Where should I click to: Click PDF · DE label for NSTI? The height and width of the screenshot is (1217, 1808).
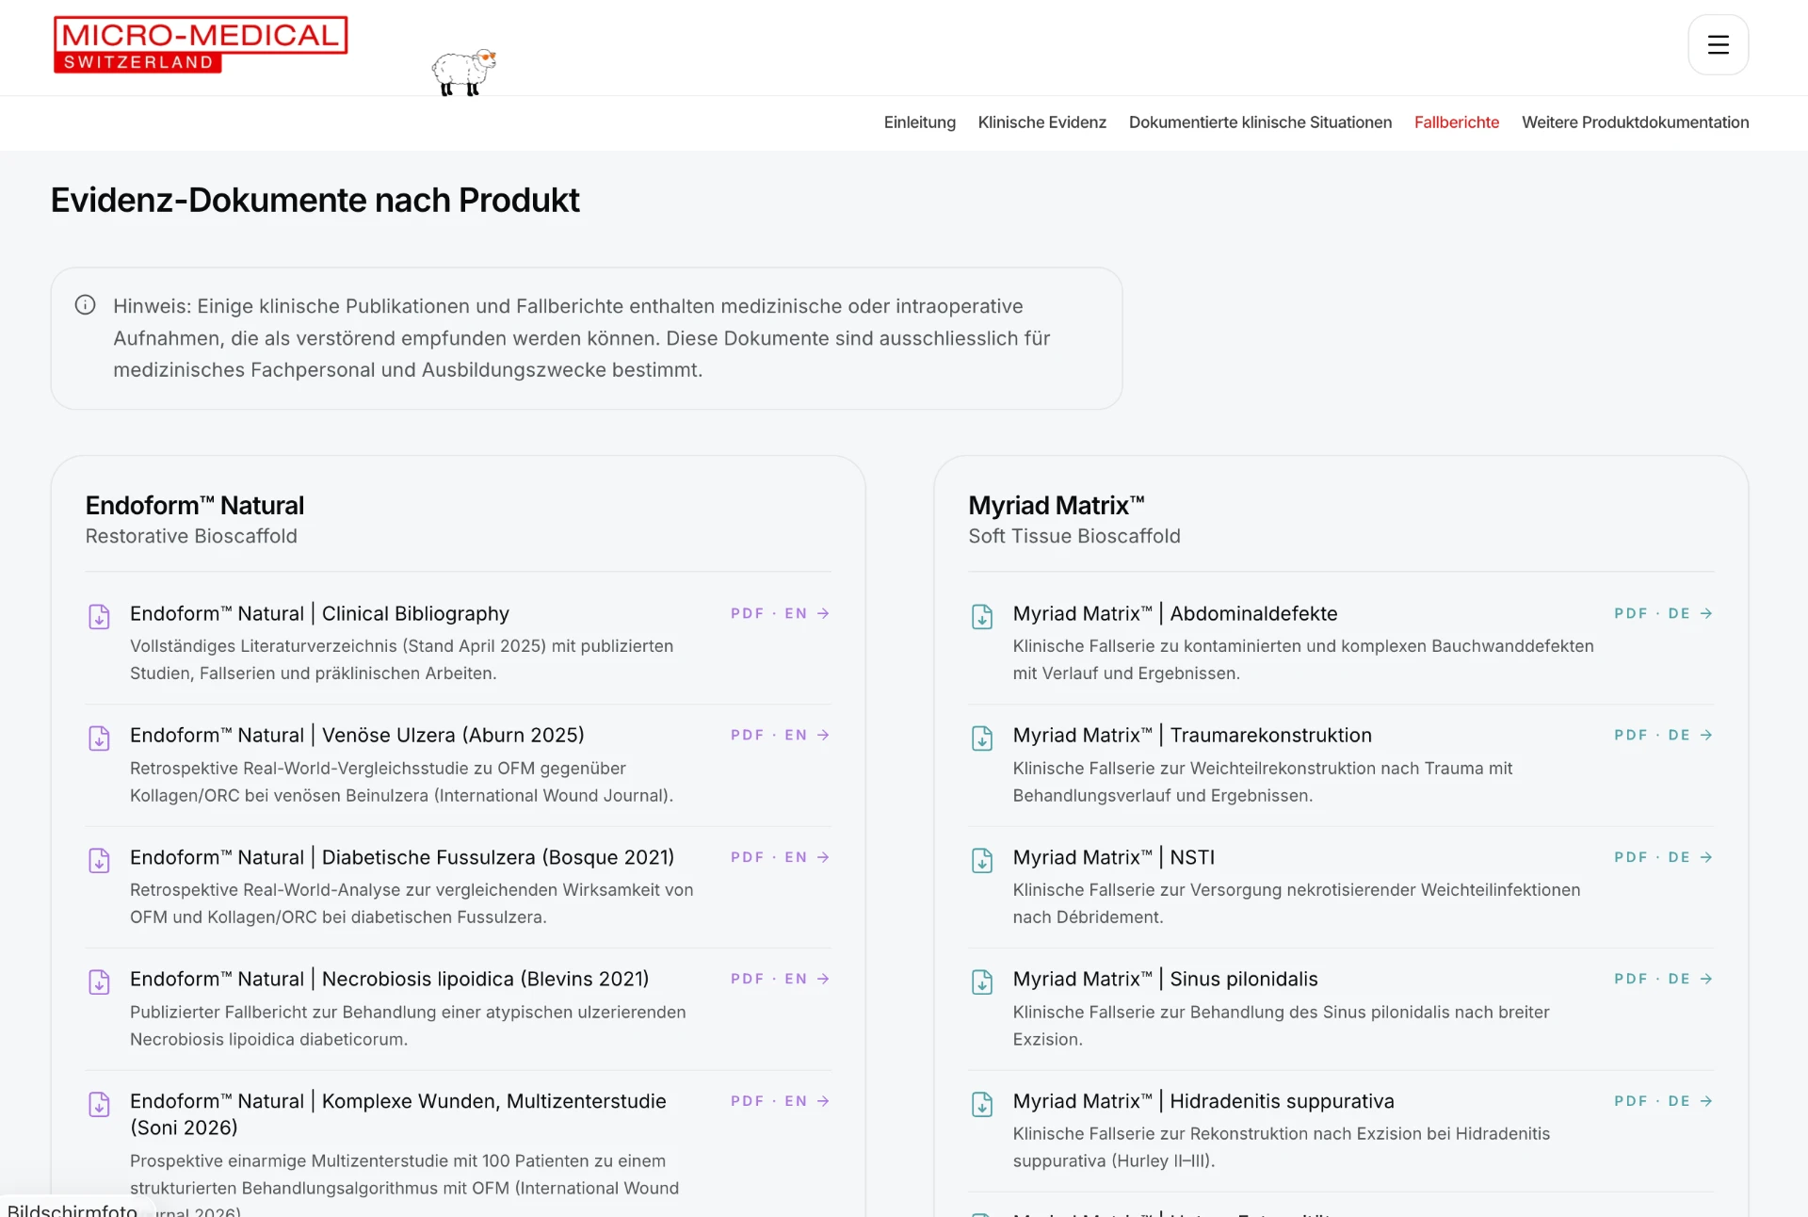[x=1652, y=857]
